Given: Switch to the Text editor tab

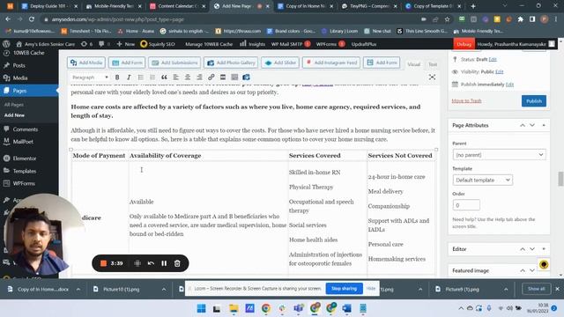Looking at the screenshot, I should 433,64.
